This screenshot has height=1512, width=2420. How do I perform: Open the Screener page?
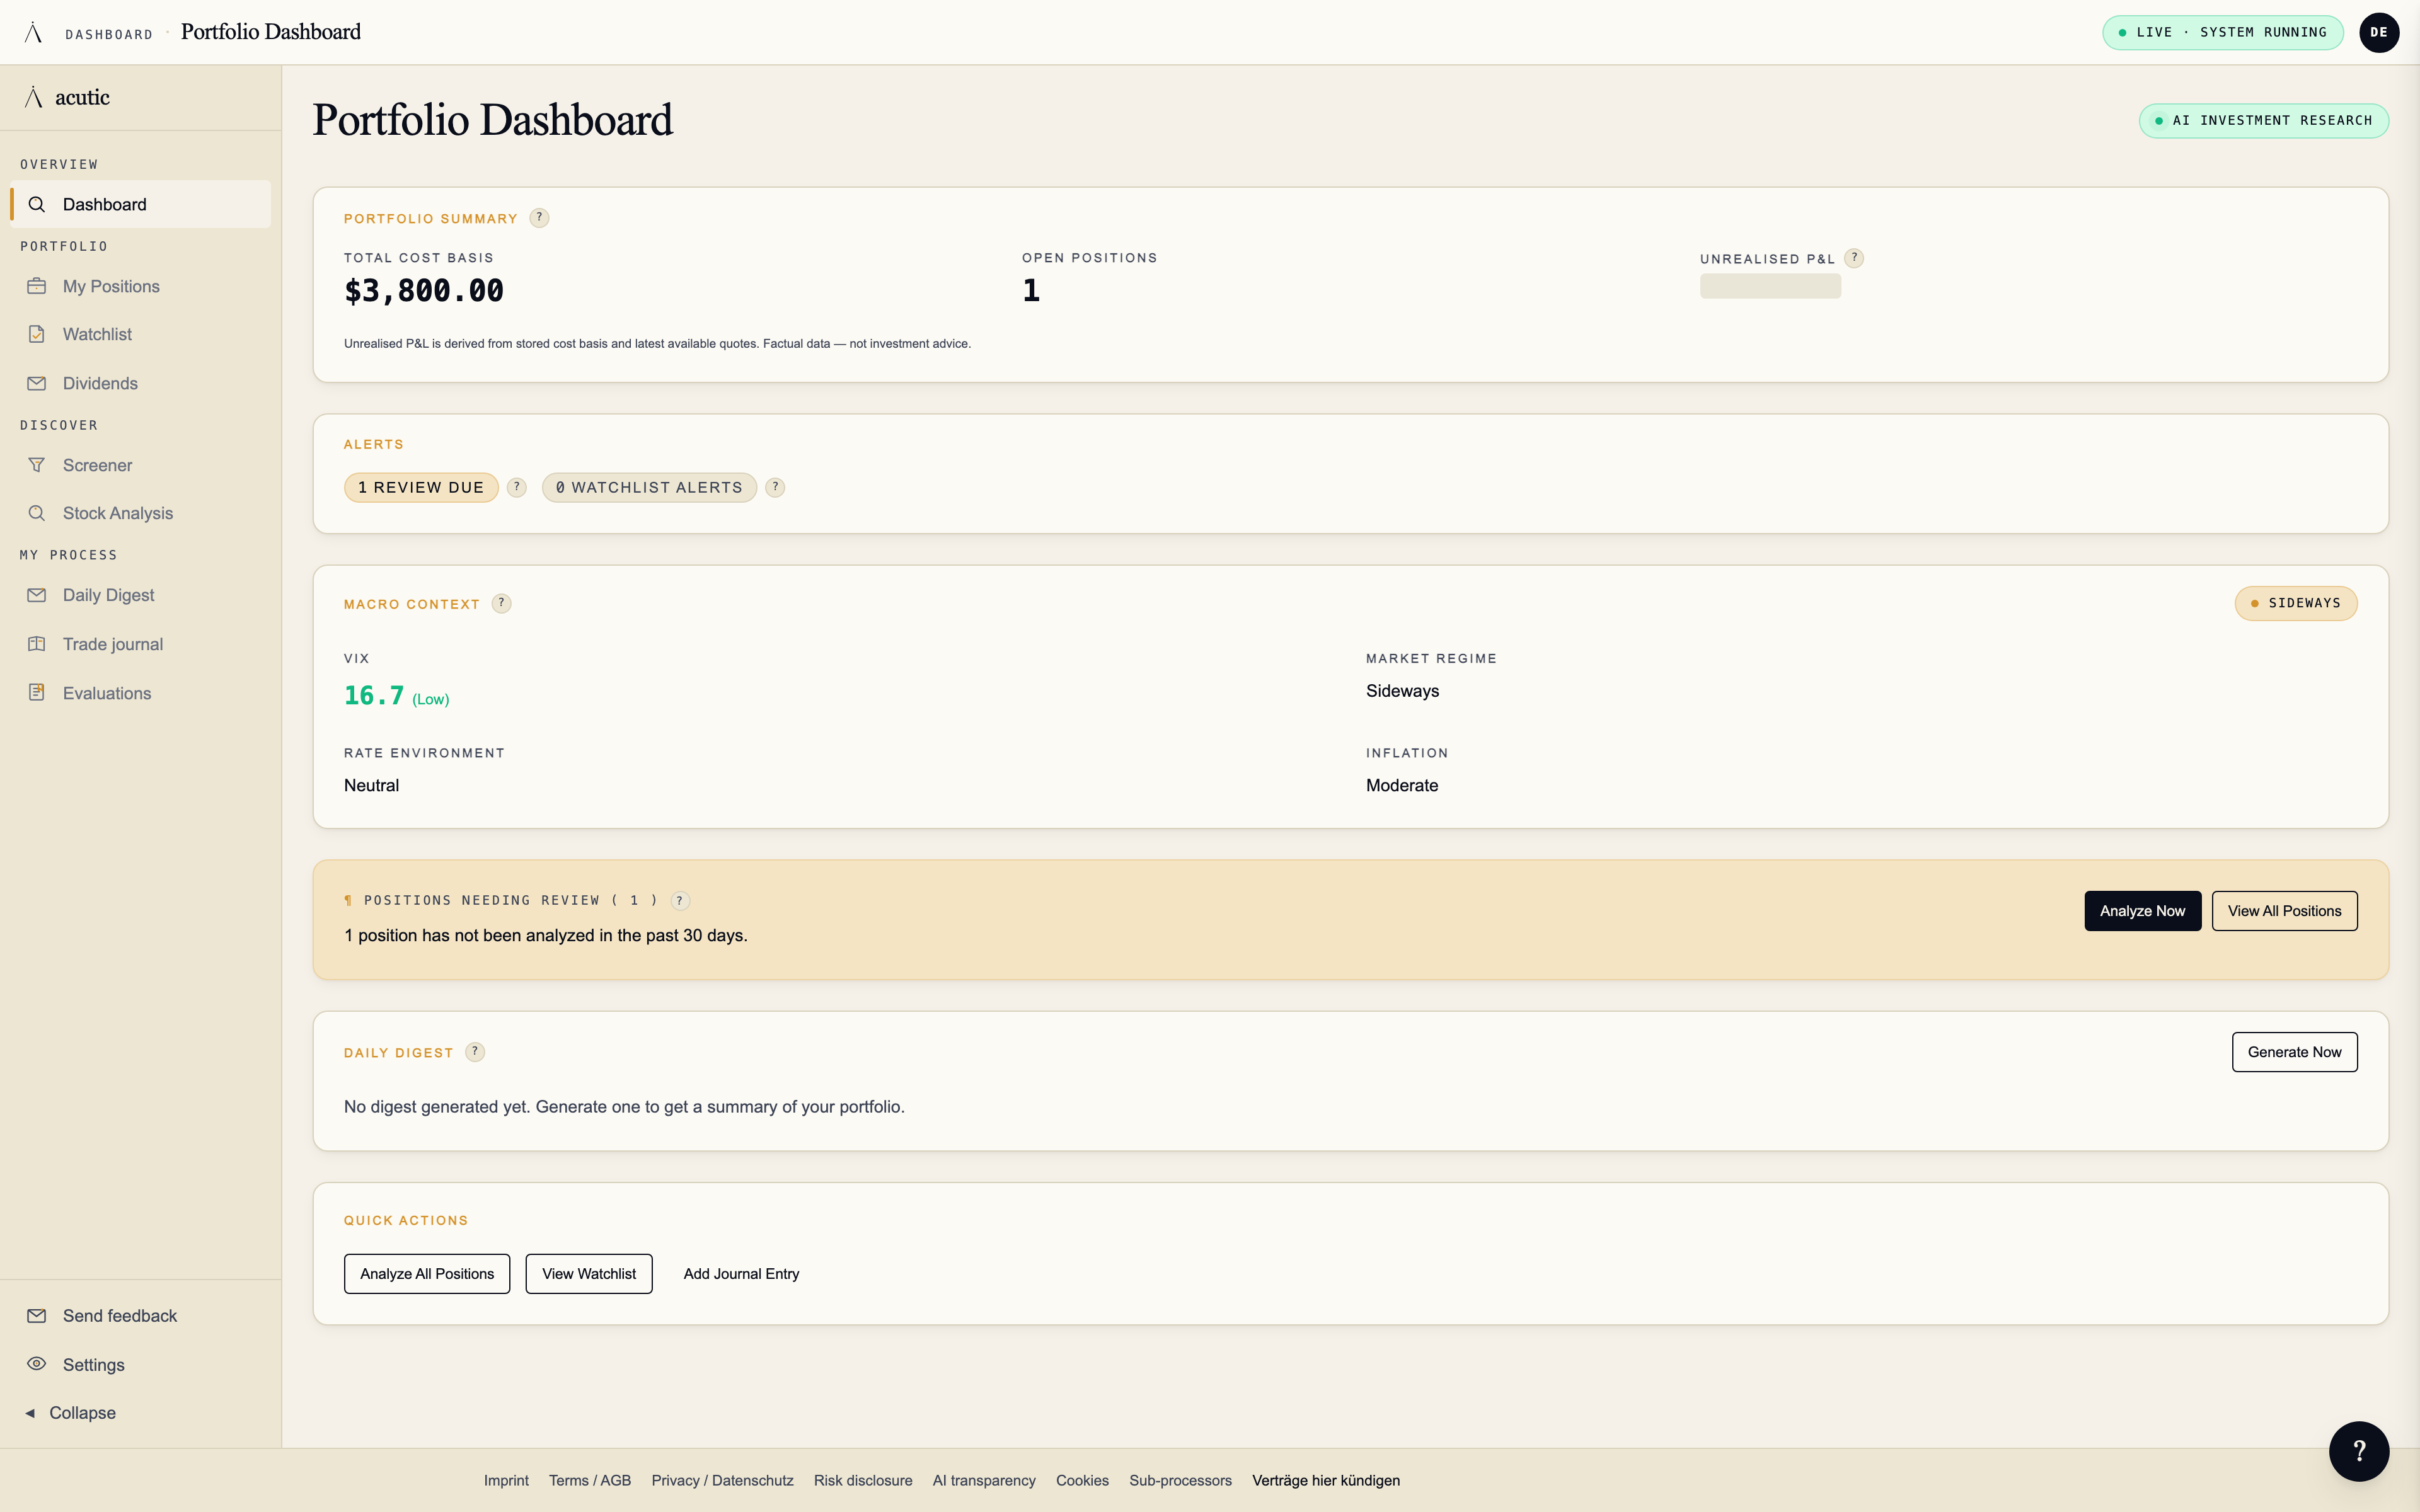coord(140,465)
